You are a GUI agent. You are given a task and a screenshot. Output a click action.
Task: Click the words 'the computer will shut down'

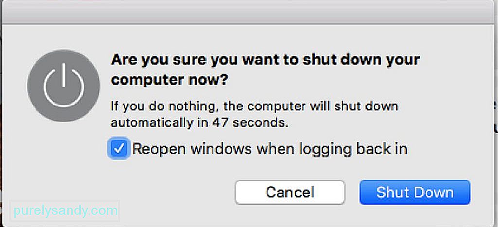(311, 106)
